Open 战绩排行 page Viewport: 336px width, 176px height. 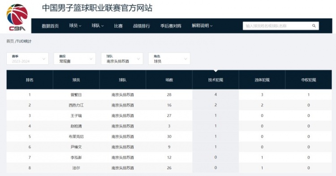(x=142, y=26)
